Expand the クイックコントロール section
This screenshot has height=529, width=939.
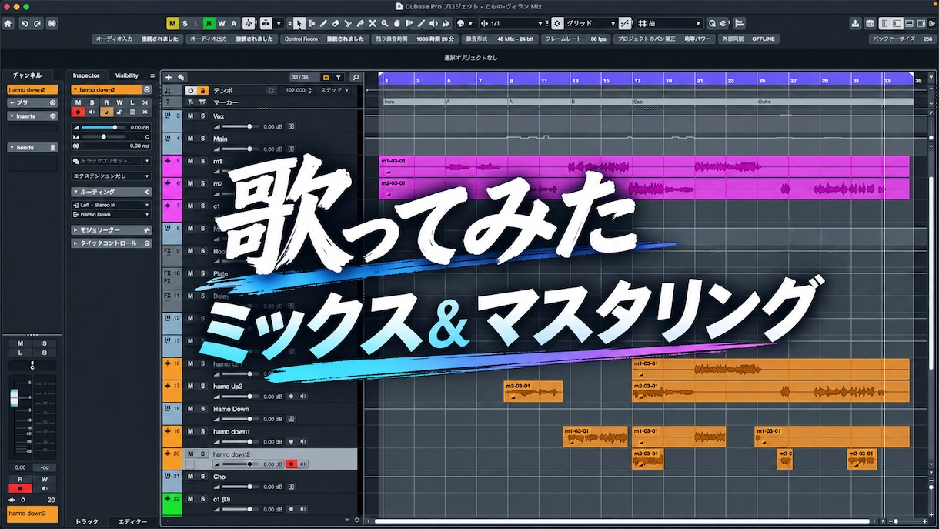pyautogui.click(x=111, y=243)
